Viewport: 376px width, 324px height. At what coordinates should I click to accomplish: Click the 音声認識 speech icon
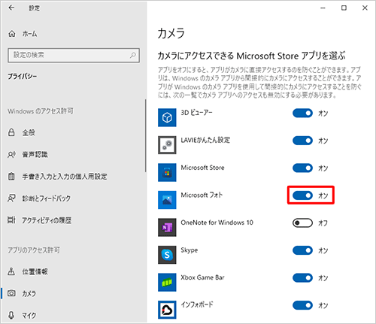[11, 155]
